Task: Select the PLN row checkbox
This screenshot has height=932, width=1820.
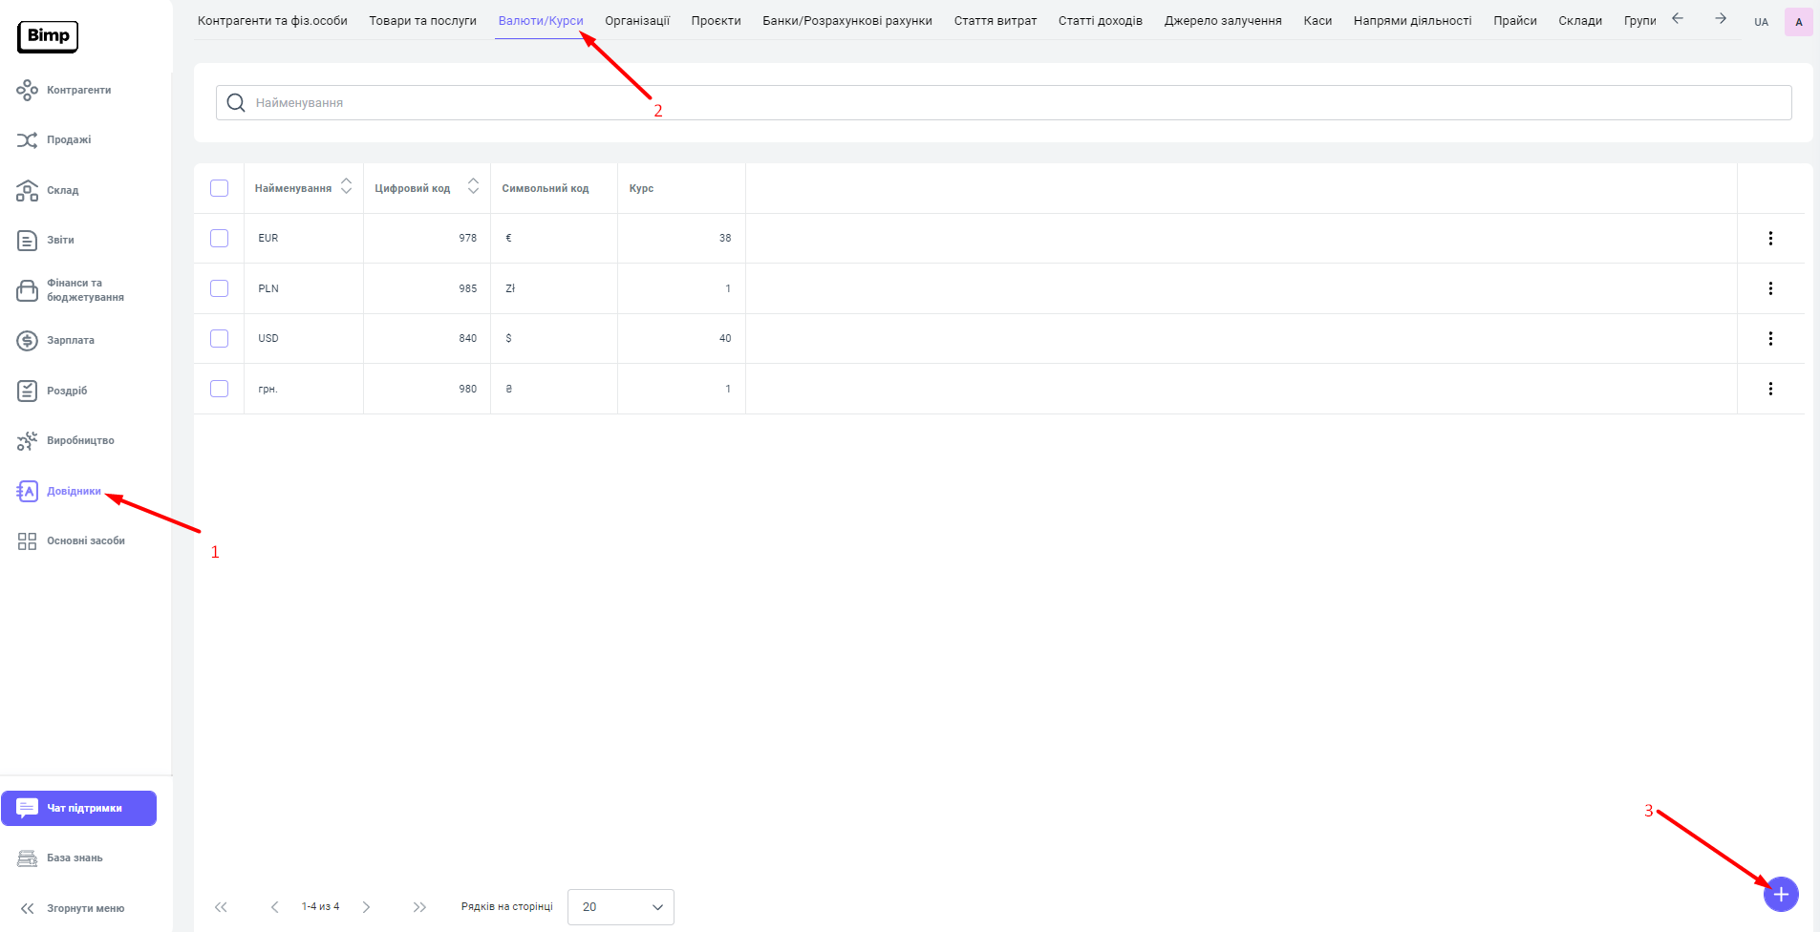Action: [x=220, y=288]
